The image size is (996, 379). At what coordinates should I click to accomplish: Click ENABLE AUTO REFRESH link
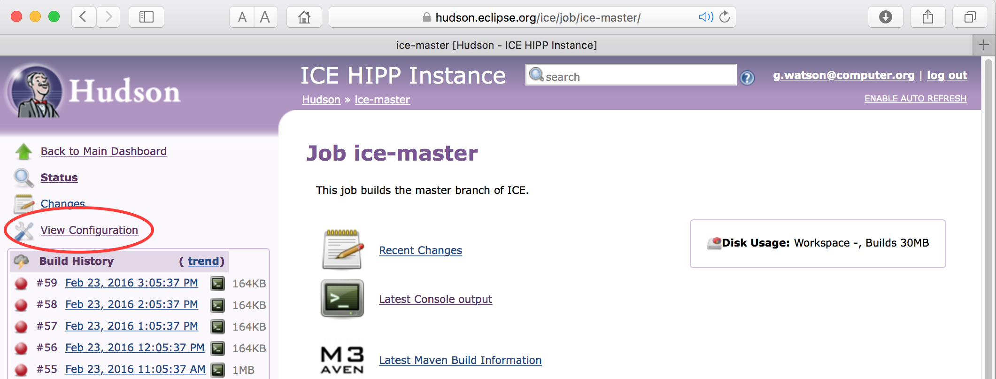coord(916,99)
